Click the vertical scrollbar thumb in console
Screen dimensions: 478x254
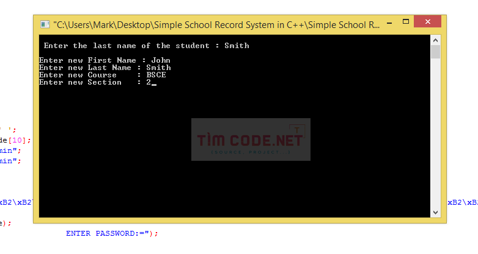(x=435, y=52)
